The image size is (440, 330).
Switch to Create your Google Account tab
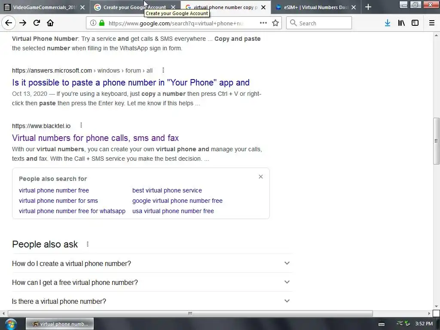pos(135,7)
